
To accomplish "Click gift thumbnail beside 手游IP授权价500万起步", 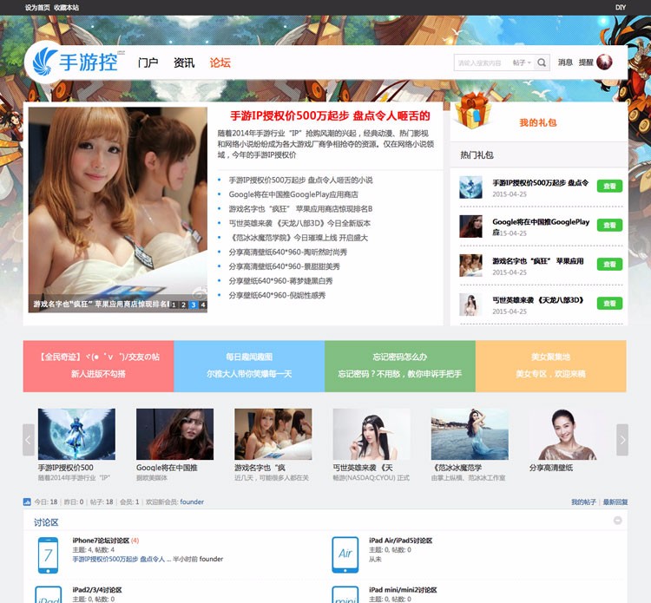I will click(x=470, y=187).
